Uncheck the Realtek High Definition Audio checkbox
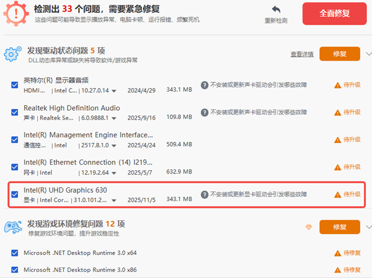The image size is (372, 278). (x=15, y=112)
